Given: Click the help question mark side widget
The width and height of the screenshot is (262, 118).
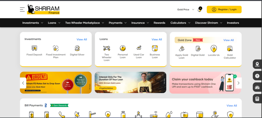Looking at the screenshot, I should tap(257, 76).
